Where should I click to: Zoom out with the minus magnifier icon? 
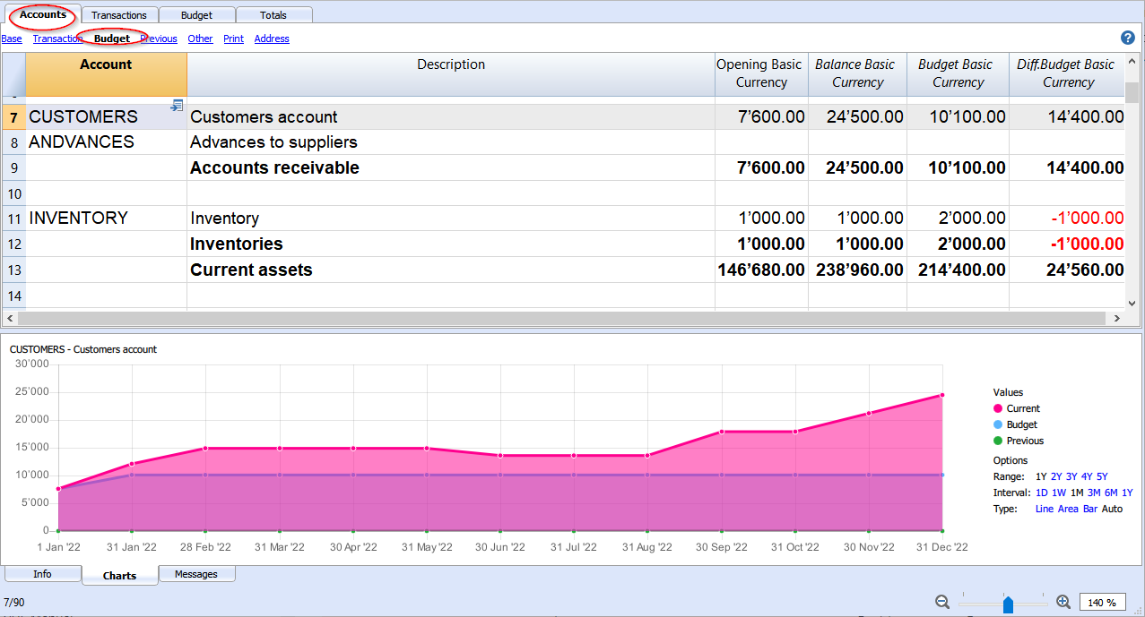[x=942, y=602]
